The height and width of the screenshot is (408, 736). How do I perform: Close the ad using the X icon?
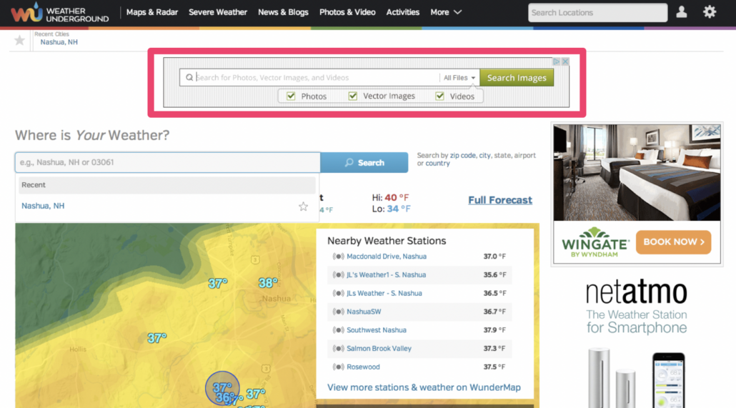(565, 62)
